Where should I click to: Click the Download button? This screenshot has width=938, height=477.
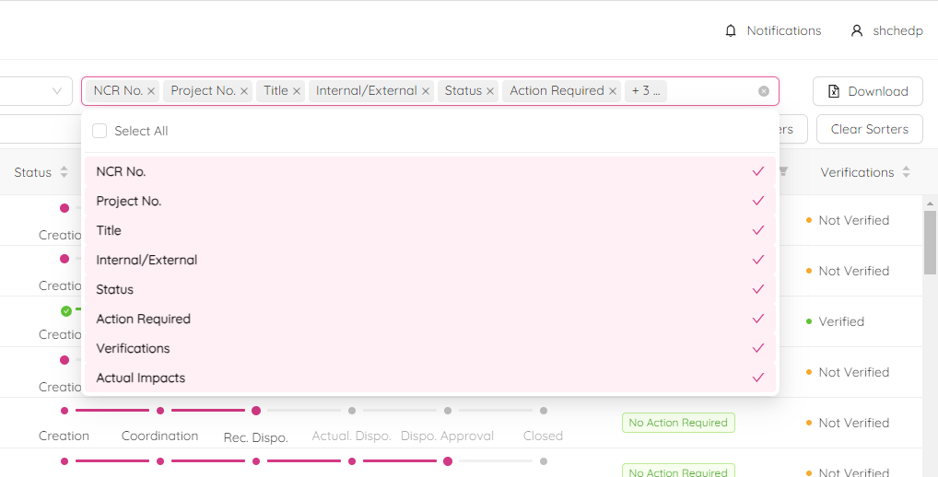click(867, 91)
